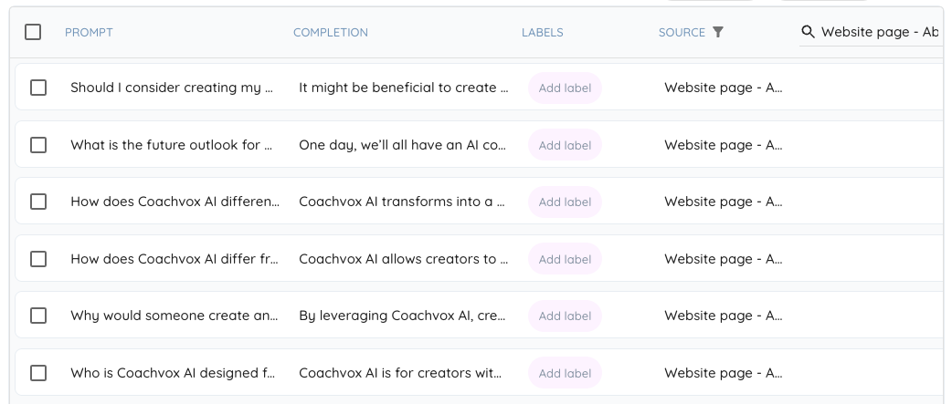Tick checkbox for 'Who is Coachvox AI designed' row
Screen dimensions: 952x404
tap(38, 373)
